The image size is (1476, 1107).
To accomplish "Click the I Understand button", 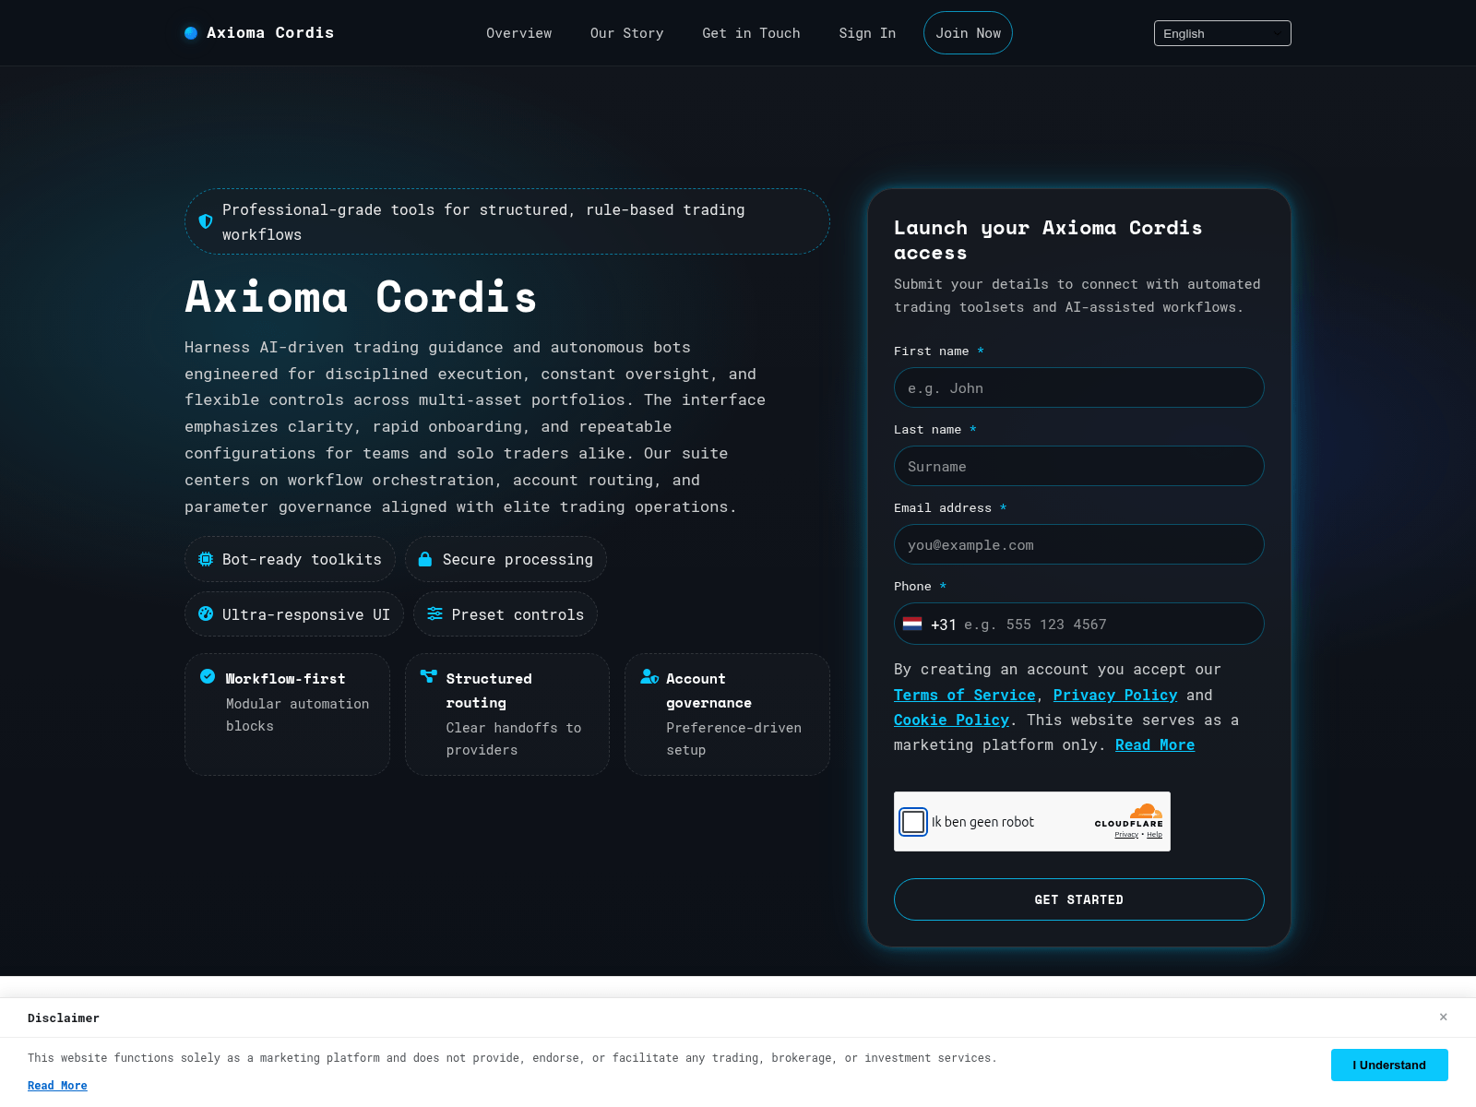I will 1389,1065.
